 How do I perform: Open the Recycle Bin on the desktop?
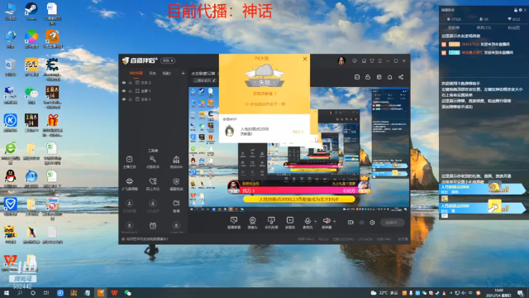click(x=11, y=66)
